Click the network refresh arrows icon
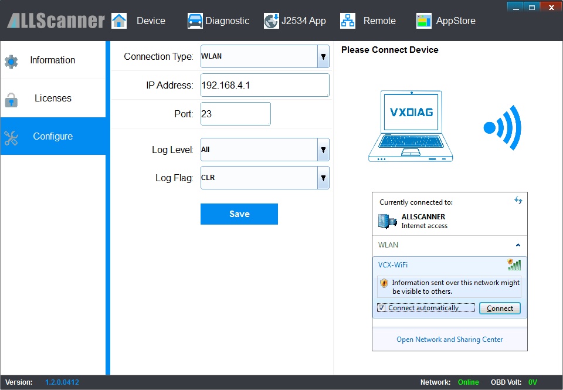The height and width of the screenshot is (390, 563). tap(518, 201)
